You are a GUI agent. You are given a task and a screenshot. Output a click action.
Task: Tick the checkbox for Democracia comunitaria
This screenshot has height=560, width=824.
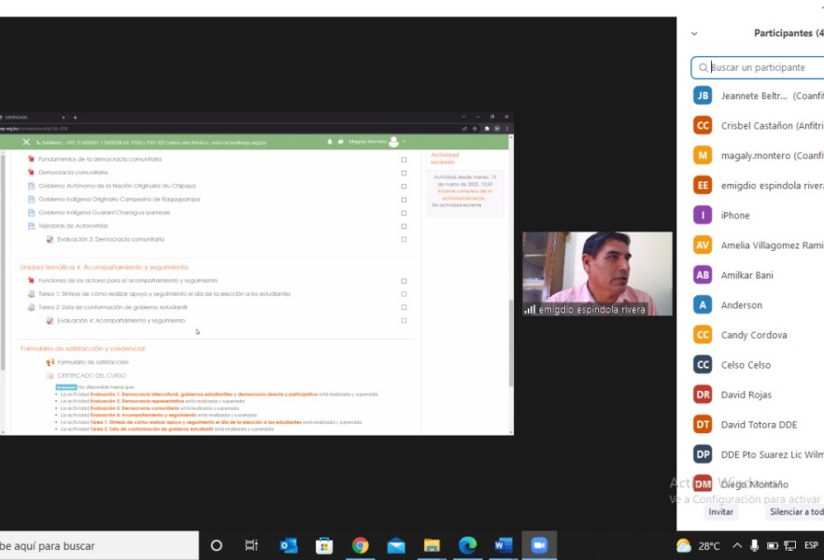(x=404, y=173)
